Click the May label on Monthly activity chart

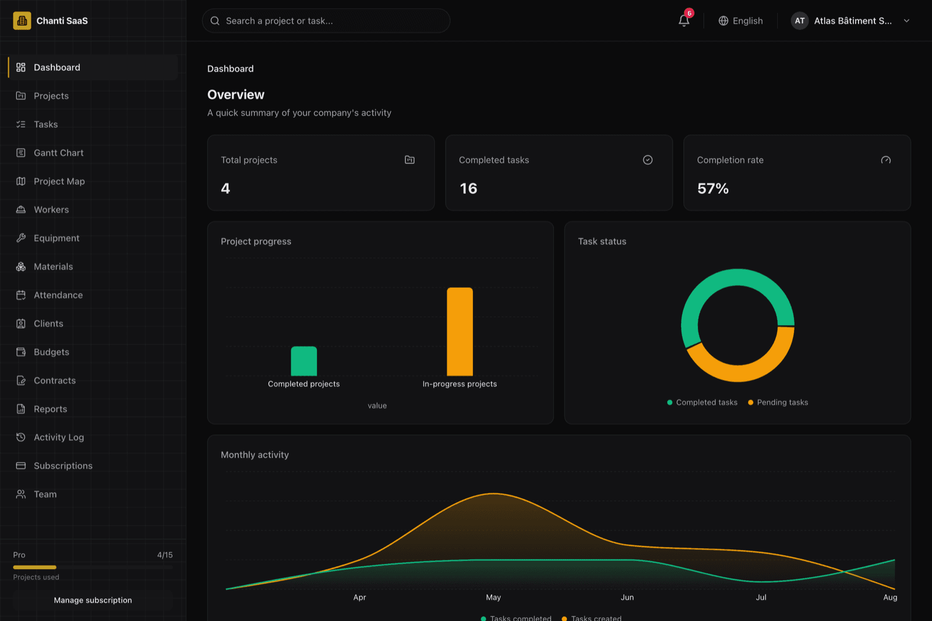pyautogui.click(x=493, y=598)
